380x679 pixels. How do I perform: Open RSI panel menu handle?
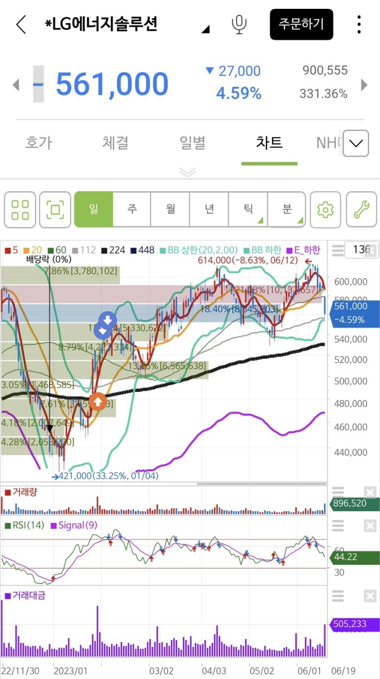[338, 526]
